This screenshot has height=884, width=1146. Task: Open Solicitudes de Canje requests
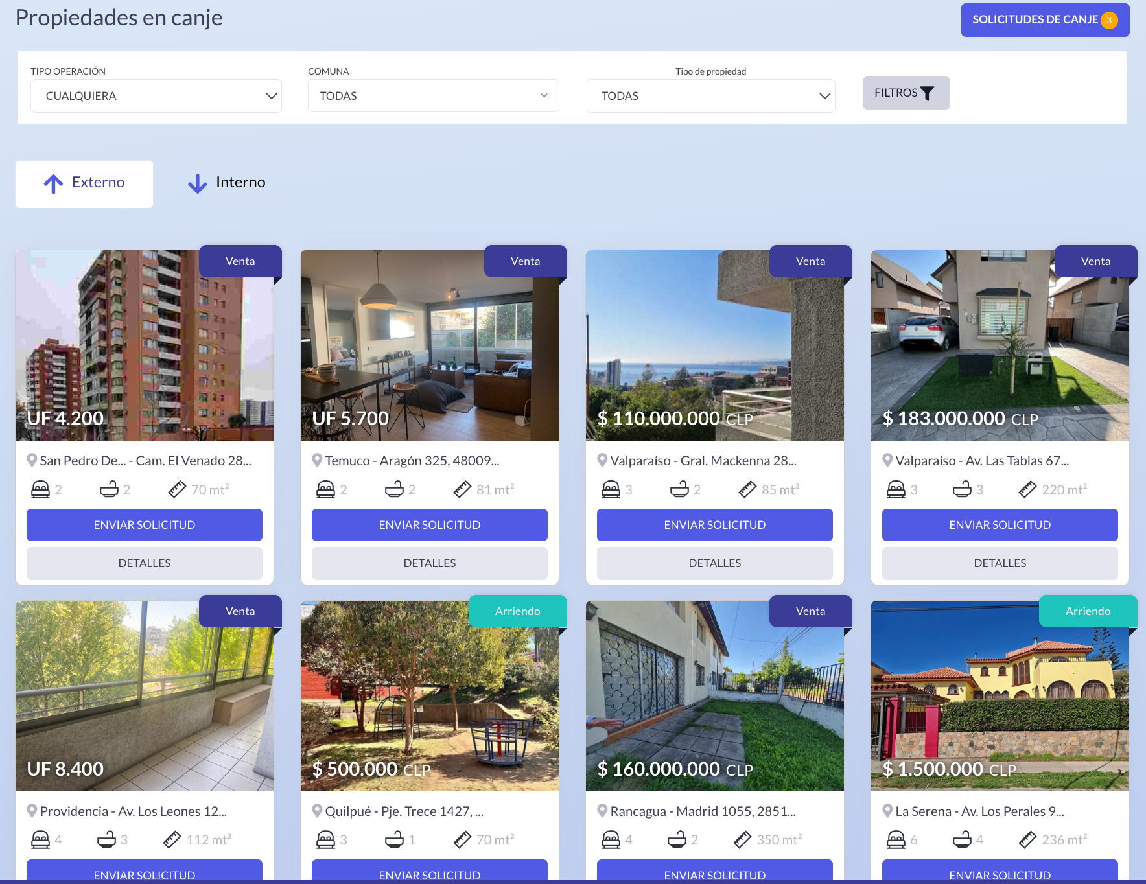click(x=1045, y=20)
